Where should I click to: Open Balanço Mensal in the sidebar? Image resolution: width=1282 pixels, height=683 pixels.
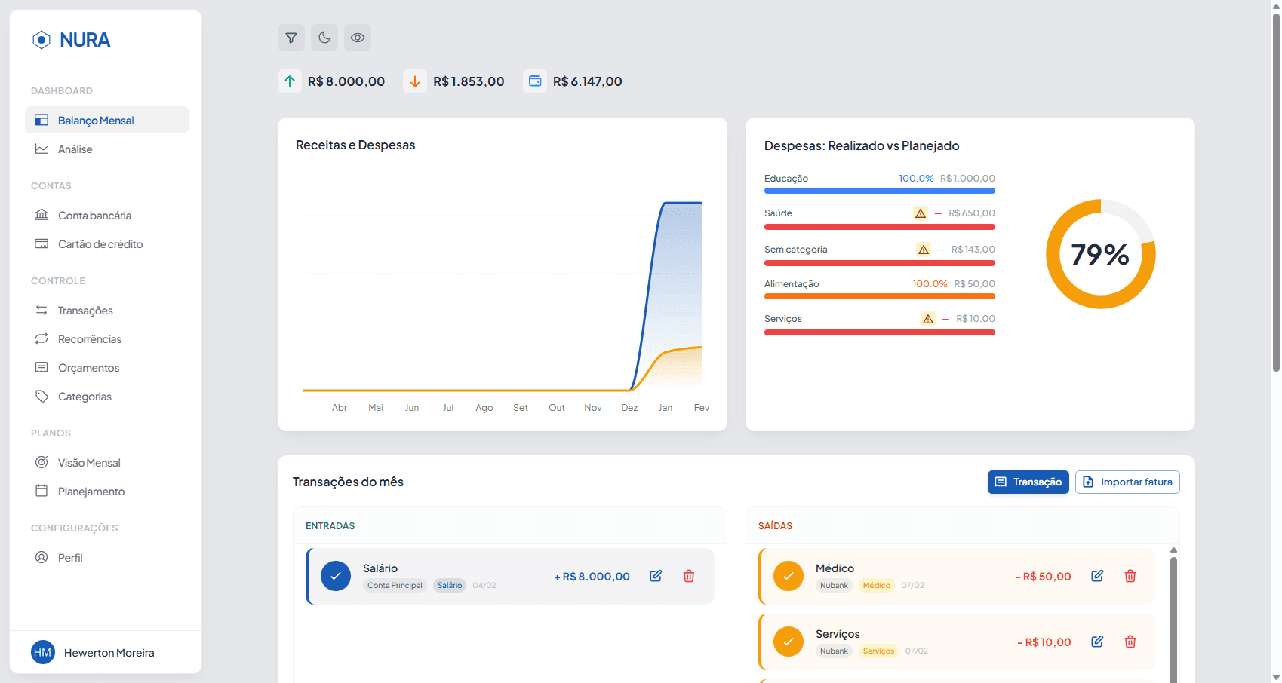click(96, 120)
